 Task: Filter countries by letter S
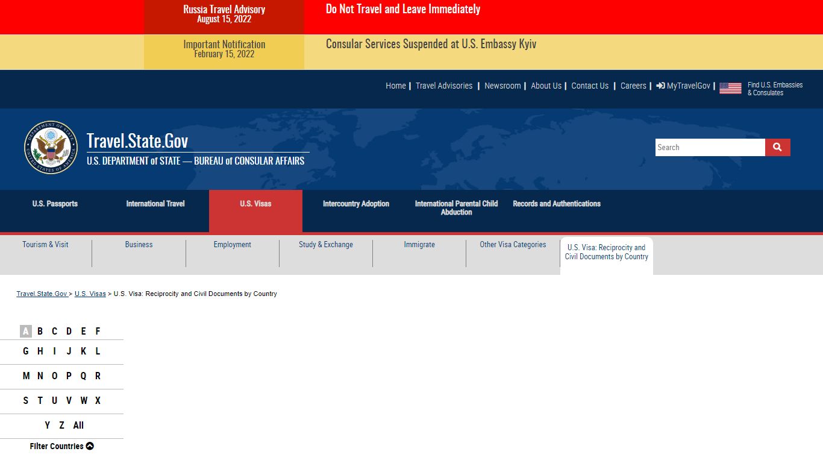coord(25,400)
